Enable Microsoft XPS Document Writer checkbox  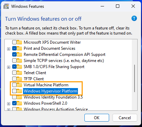tap(14, 42)
